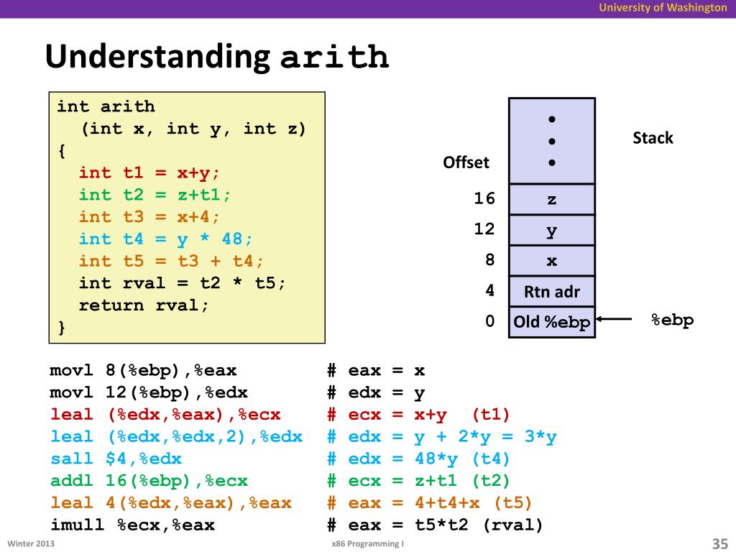736x552 pixels.
Task: Click the offset value 12
Action: (484, 229)
